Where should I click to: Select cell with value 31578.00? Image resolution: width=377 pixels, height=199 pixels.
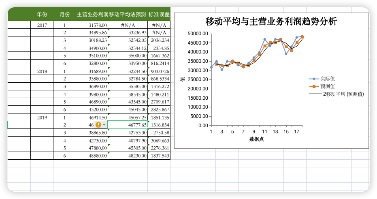point(92,25)
